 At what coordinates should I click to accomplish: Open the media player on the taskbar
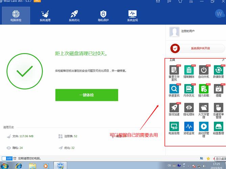coord(46,166)
